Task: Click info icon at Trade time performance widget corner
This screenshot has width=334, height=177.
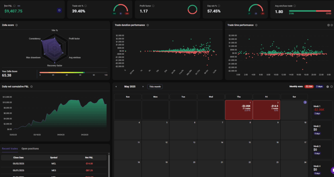Action: click(332, 25)
